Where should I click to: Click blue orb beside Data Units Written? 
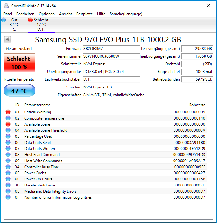point(8,148)
